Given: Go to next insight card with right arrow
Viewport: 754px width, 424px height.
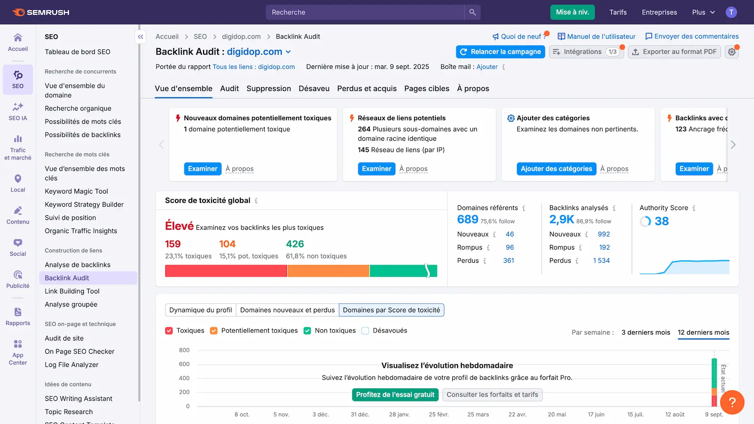Looking at the screenshot, I should tap(733, 145).
